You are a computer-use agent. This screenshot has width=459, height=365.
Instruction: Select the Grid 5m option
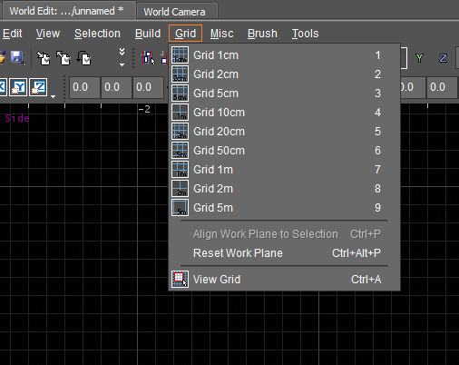tap(284, 208)
